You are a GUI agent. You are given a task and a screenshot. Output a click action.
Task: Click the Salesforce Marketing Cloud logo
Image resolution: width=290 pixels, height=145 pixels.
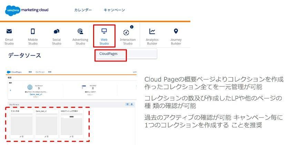point(27,10)
